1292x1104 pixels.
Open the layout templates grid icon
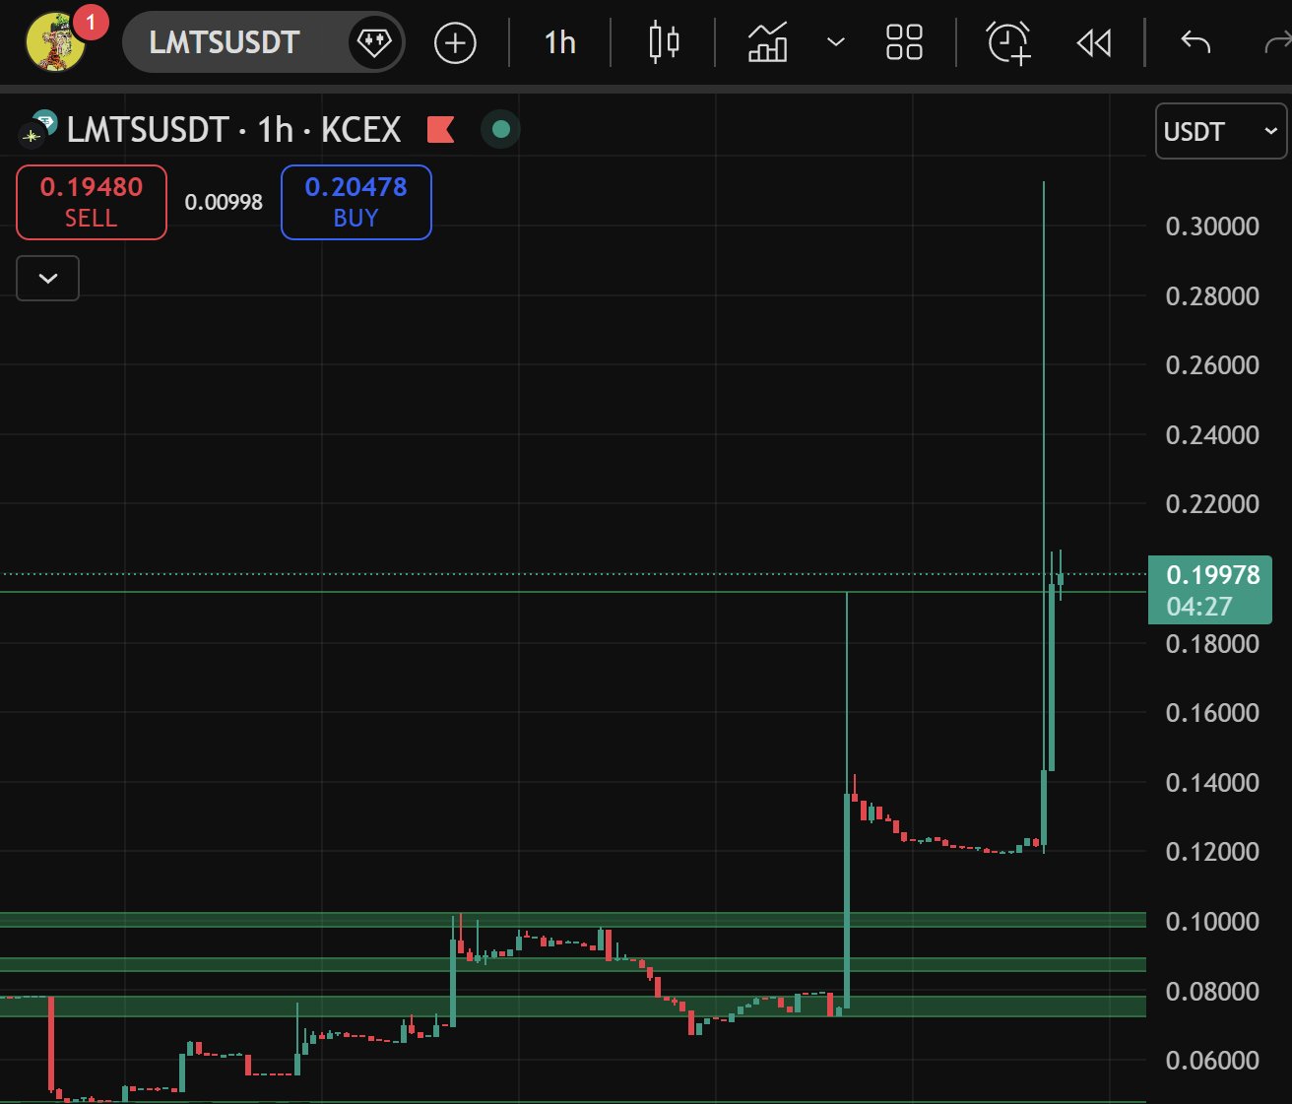[903, 42]
